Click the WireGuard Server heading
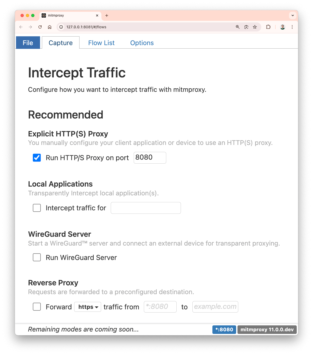Image resolution: width=313 pixels, height=355 pixels. coord(60,234)
